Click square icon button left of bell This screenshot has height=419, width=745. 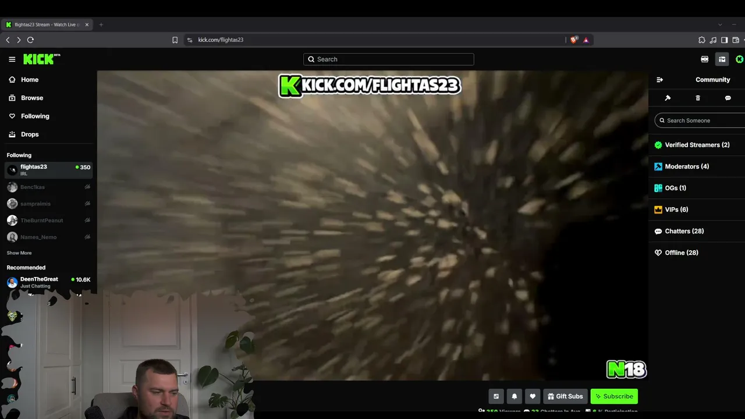click(x=496, y=396)
